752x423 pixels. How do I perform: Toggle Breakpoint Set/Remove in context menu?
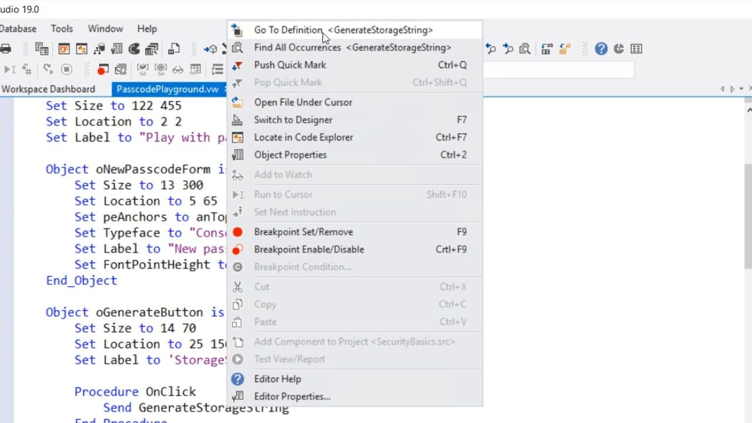click(303, 232)
